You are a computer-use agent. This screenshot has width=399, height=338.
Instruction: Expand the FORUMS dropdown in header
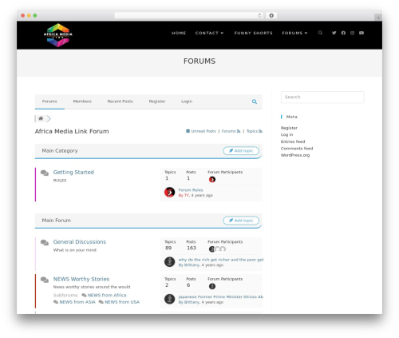click(294, 33)
